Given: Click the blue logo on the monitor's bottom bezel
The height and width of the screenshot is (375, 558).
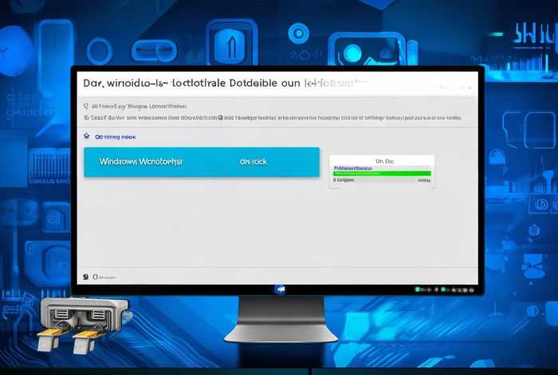Looking at the screenshot, I should click(x=280, y=290).
